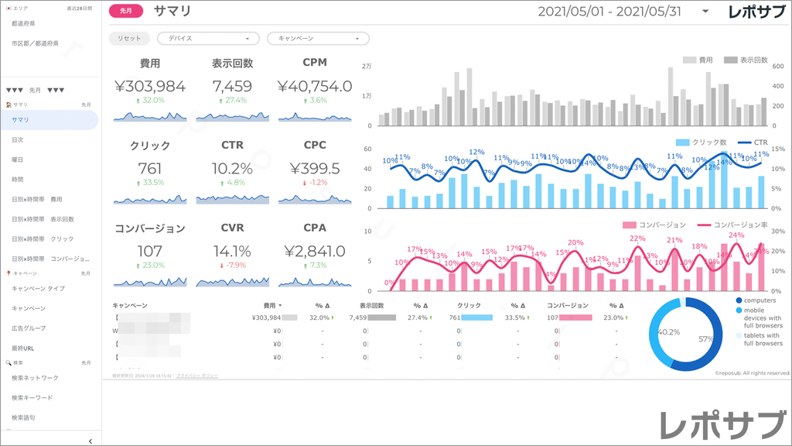
Task: Open the デバイス filter dropdown
Action: (x=207, y=38)
